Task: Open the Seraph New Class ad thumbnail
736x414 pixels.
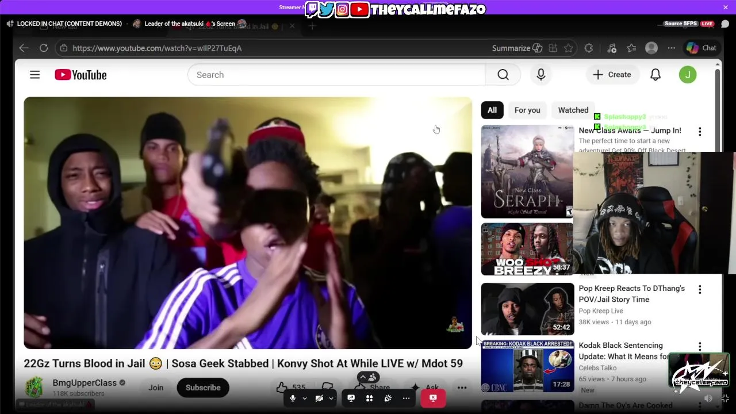Action: point(527,171)
